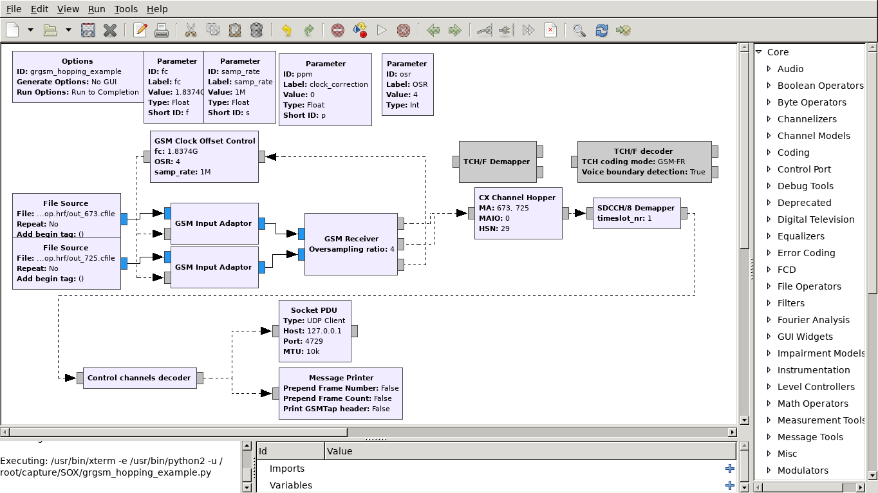Expand the Boolean Operators category
The image size is (878, 493).
[769, 86]
